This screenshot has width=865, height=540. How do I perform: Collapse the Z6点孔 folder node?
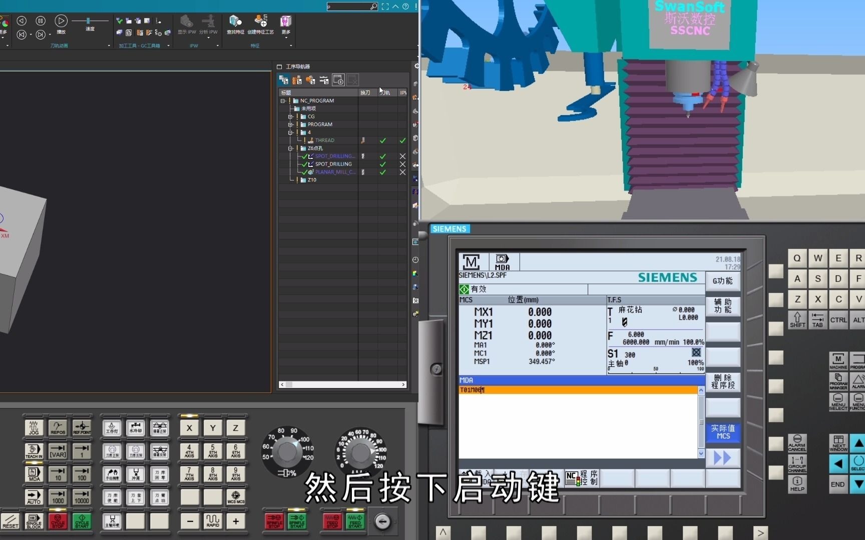pos(290,148)
